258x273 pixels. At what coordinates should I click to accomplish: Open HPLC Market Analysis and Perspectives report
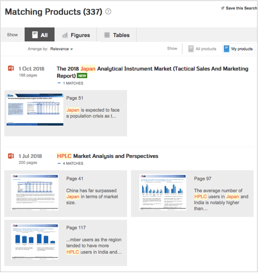(x=107, y=156)
